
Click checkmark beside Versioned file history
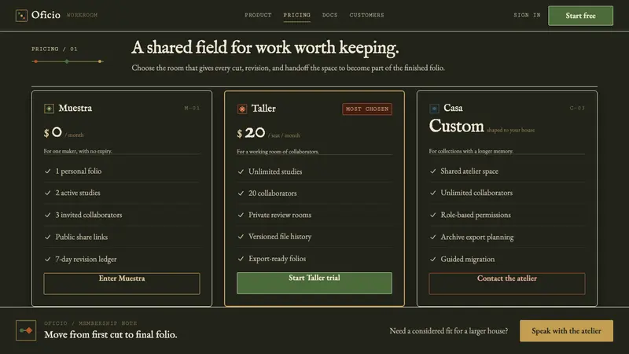241,237
